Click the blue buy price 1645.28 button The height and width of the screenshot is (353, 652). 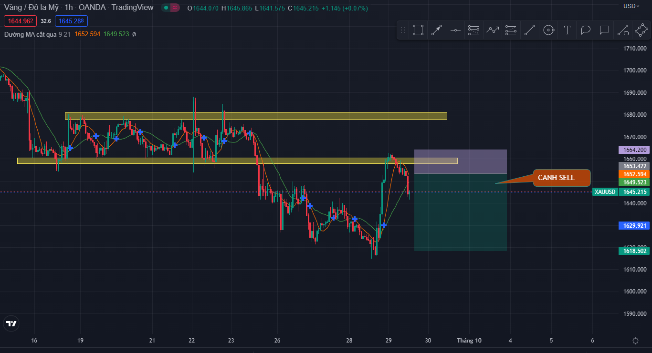(x=71, y=21)
